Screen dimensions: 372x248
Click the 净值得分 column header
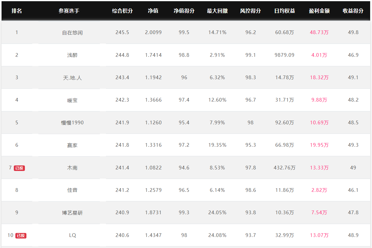pos(184,11)
